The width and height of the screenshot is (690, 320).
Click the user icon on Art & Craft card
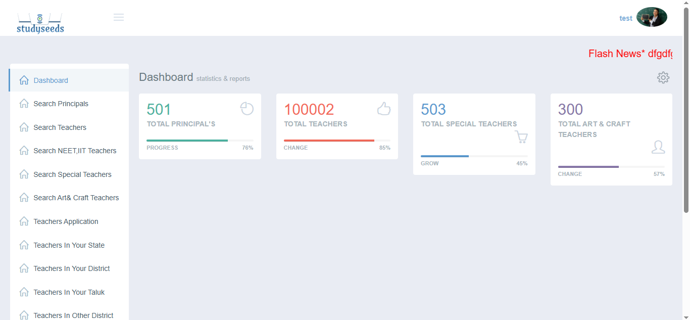[x=658, y=147]
